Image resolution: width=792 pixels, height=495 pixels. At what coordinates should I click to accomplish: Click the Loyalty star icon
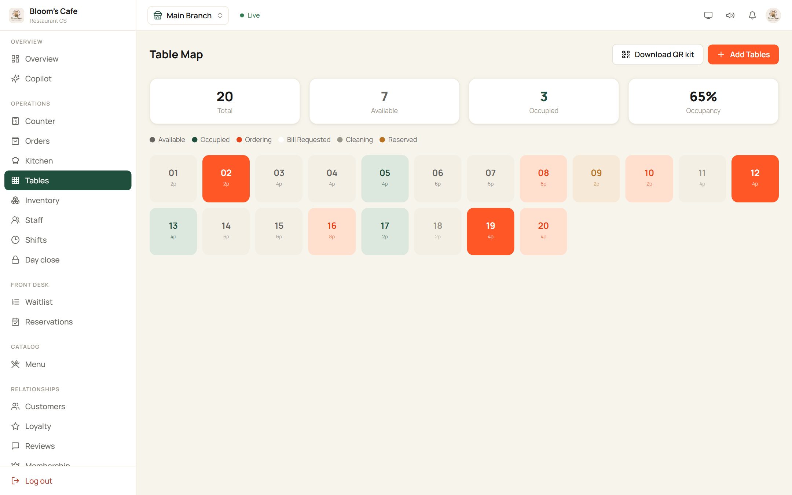click(x=15, y=426)
